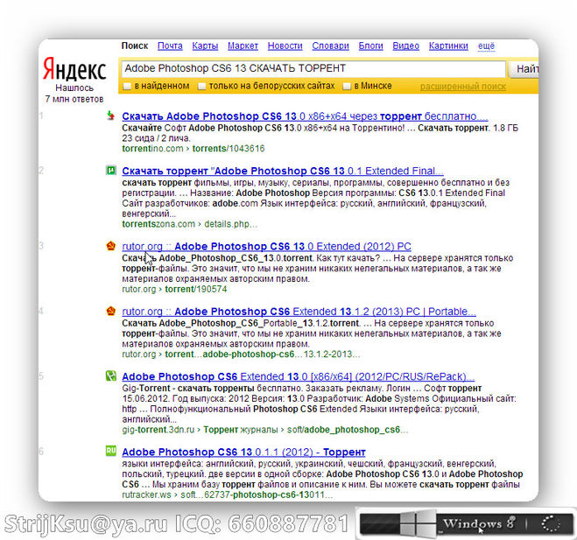Click snippet 'Gig-Torrent - скачать торренты бесплатно'
This screenshot has height=540, width=577.
211,389
